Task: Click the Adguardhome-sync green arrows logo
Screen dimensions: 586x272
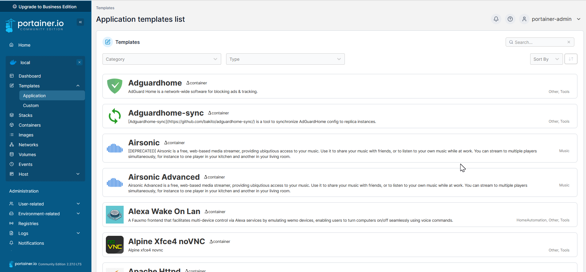Action: coord(115,116)
